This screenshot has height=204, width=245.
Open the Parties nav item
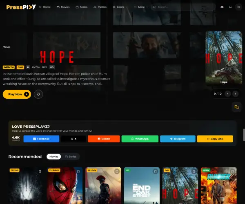click(x=100, y=7)
